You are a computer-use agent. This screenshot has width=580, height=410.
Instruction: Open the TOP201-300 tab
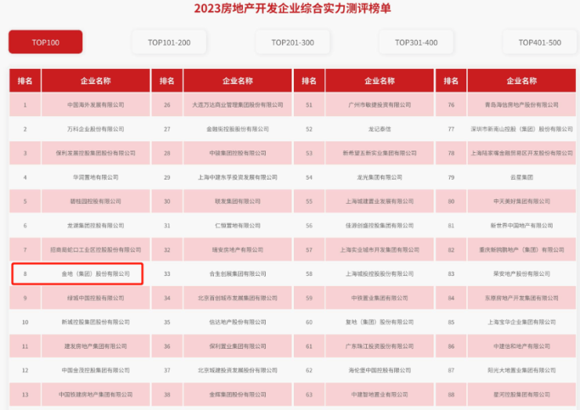click(292, 42)
